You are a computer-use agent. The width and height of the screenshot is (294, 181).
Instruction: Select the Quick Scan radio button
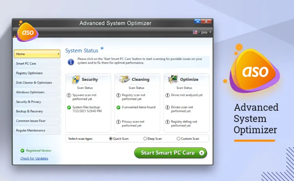pos(110,139)
